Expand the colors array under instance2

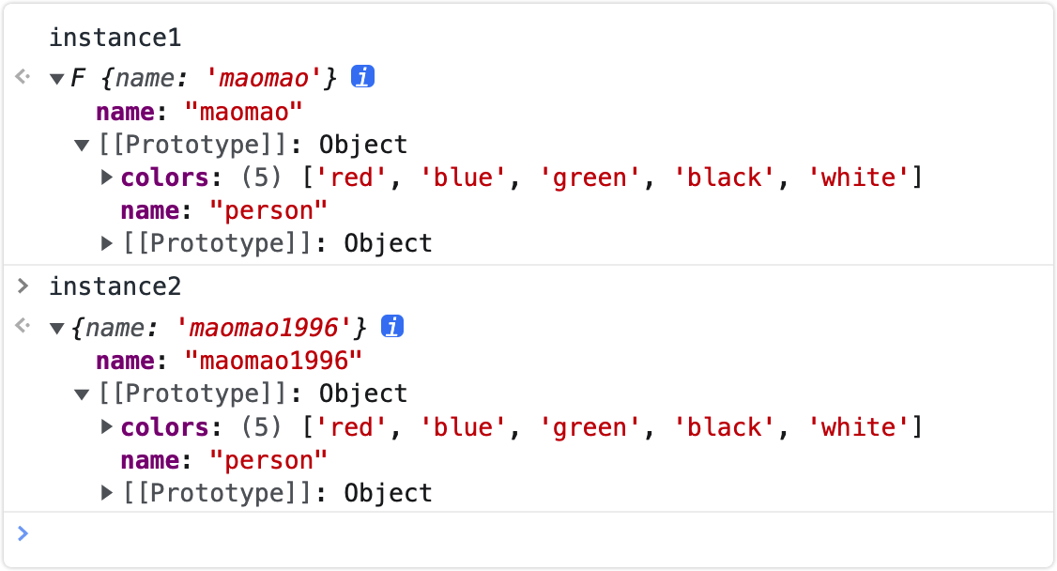106,426
